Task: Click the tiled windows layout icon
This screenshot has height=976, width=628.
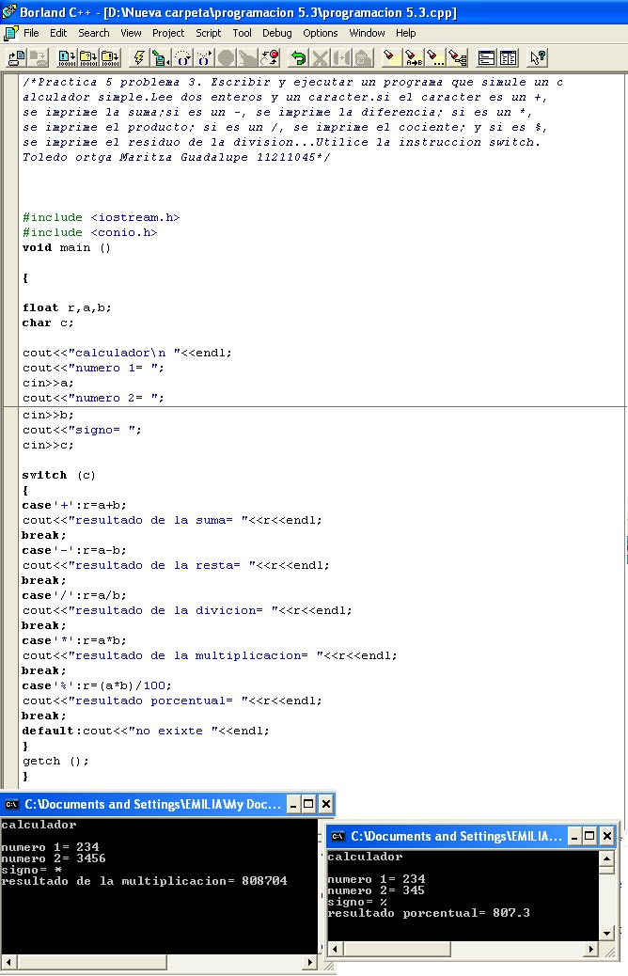Action: (x=508, y=58)
